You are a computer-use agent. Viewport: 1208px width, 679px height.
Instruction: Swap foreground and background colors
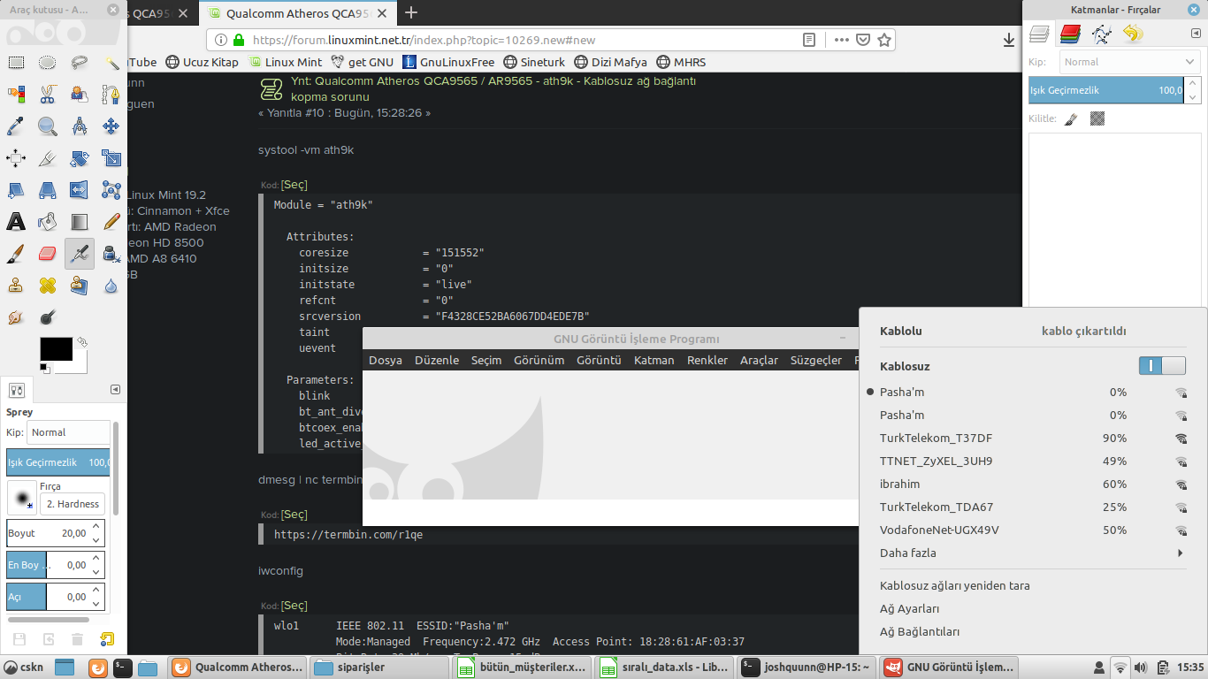[82, 341]
